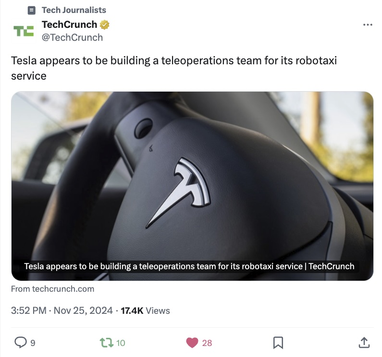
Task: Open the TechCrunch display name
Action: (x=69, y=24)
